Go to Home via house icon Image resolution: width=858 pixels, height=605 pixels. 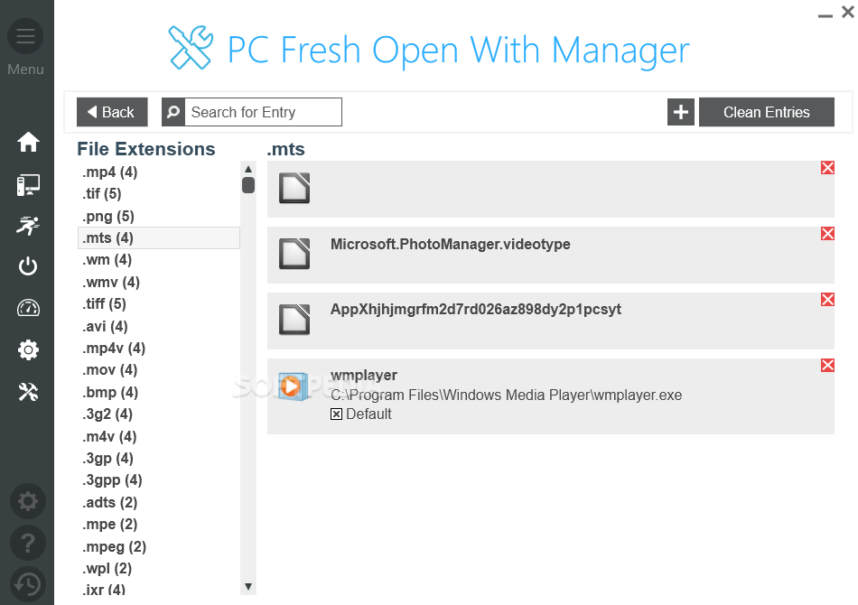(28, 143)
